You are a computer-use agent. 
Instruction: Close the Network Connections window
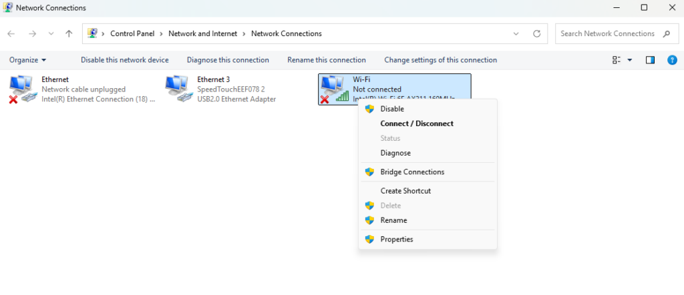point(672,7)
